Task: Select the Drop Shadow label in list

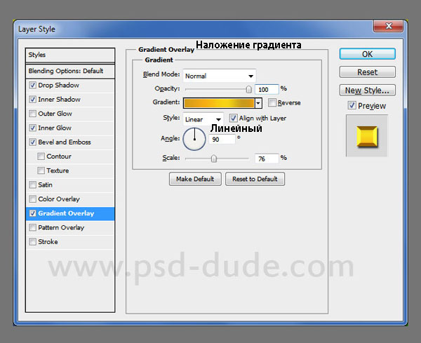Action: click(58, 86)
